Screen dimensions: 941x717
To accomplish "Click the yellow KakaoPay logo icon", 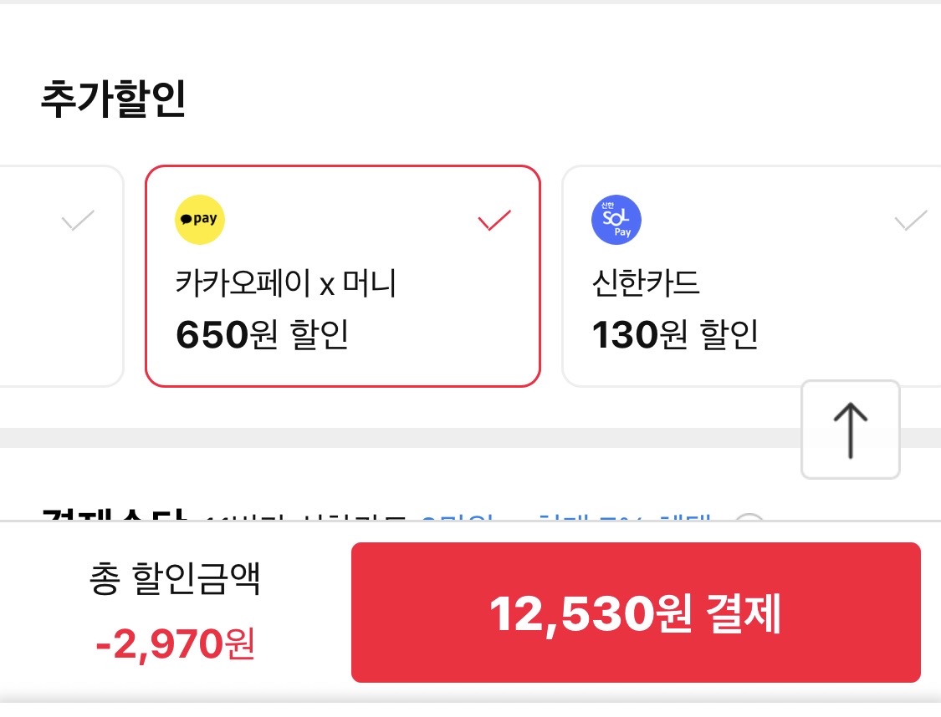I will click(x=200, y=219).
